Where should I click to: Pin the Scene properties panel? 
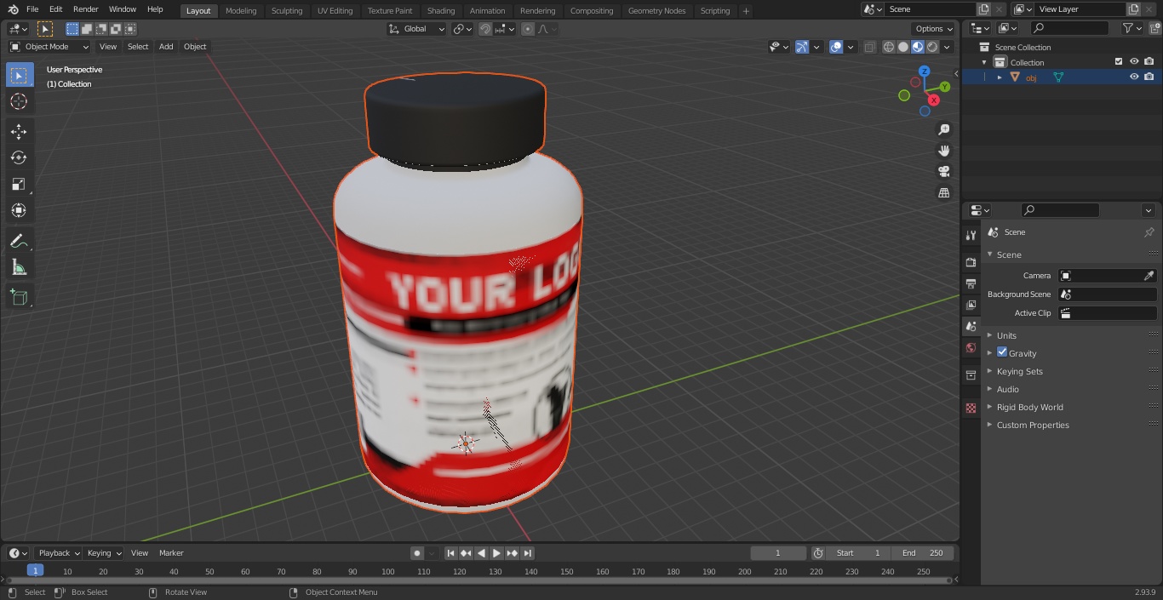click(1149, 232)
